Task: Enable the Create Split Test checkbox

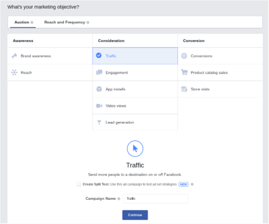Action: [x=79, y=184]
